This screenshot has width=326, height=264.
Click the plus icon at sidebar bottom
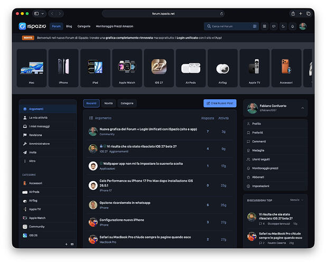point(67,244)
